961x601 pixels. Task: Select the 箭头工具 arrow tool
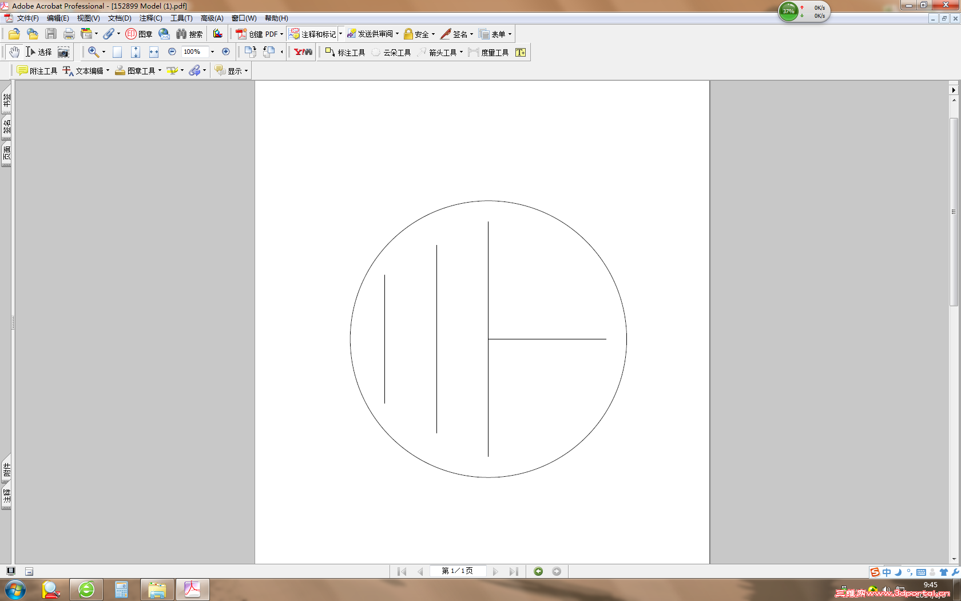tap(437, 52)
